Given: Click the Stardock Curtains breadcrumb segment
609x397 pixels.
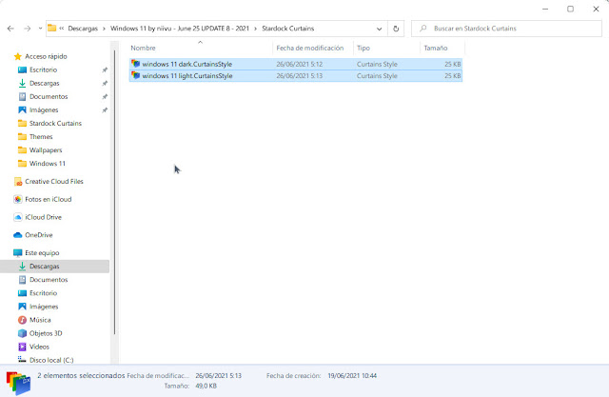Looking at the screenshot, I should tap(287, 29).
